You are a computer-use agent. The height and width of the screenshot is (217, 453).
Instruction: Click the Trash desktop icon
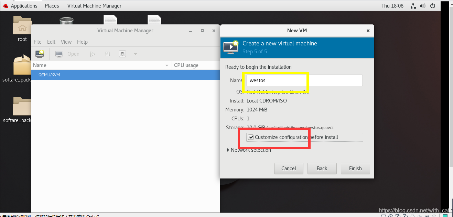66,21
